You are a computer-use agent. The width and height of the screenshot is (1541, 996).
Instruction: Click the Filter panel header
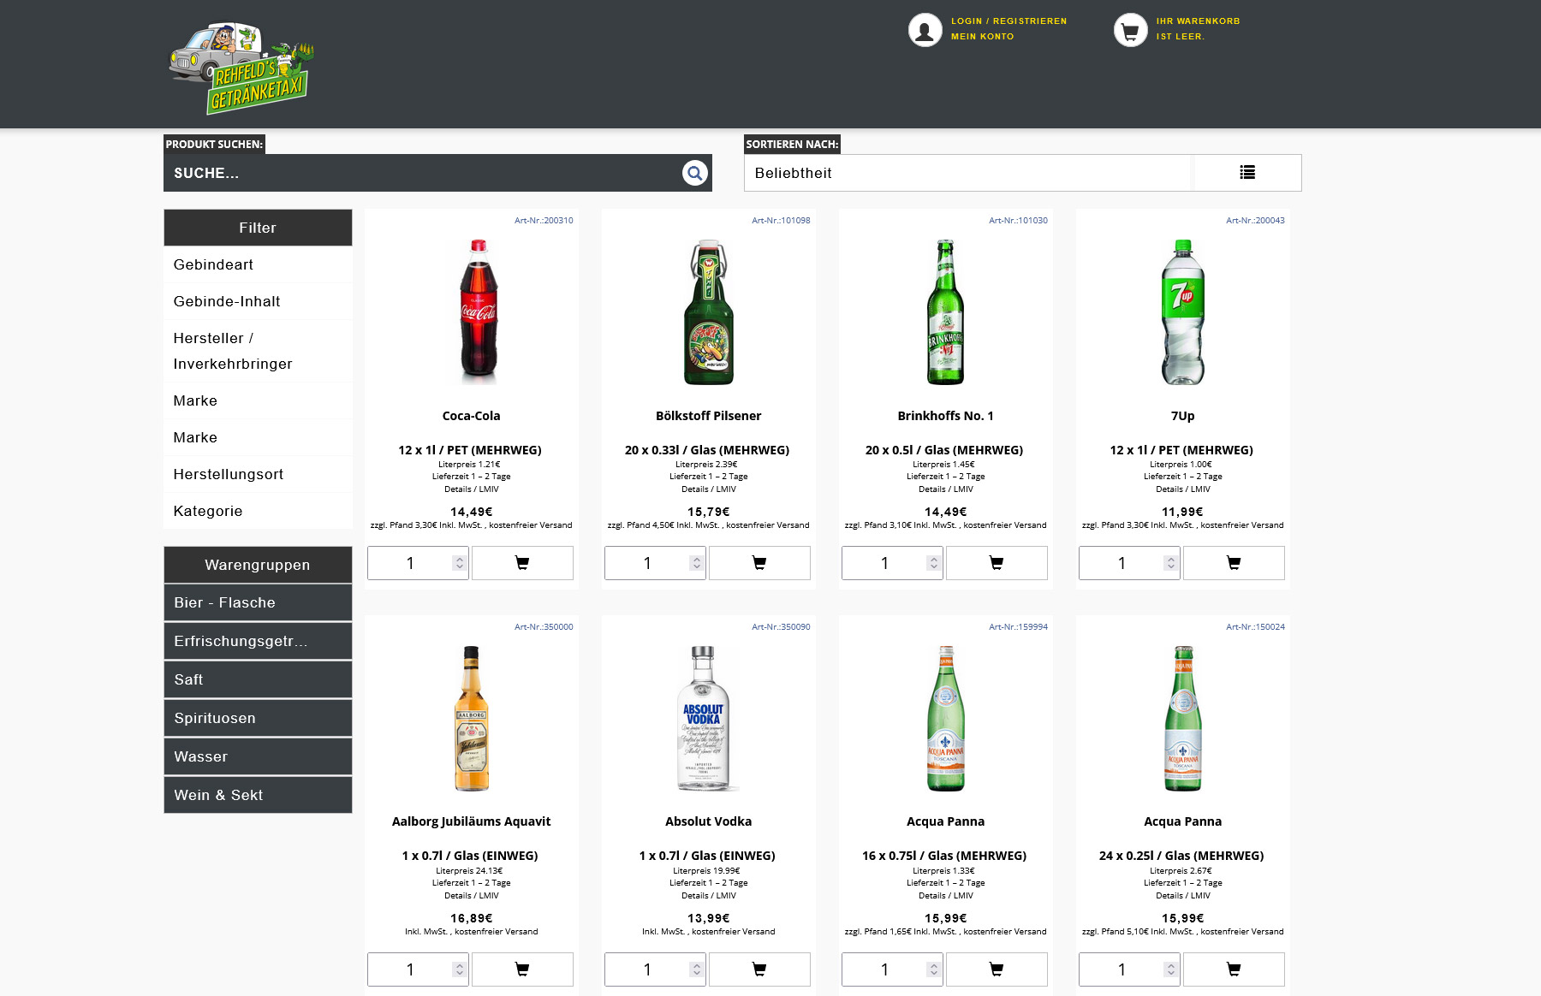(x=258, y=228)
